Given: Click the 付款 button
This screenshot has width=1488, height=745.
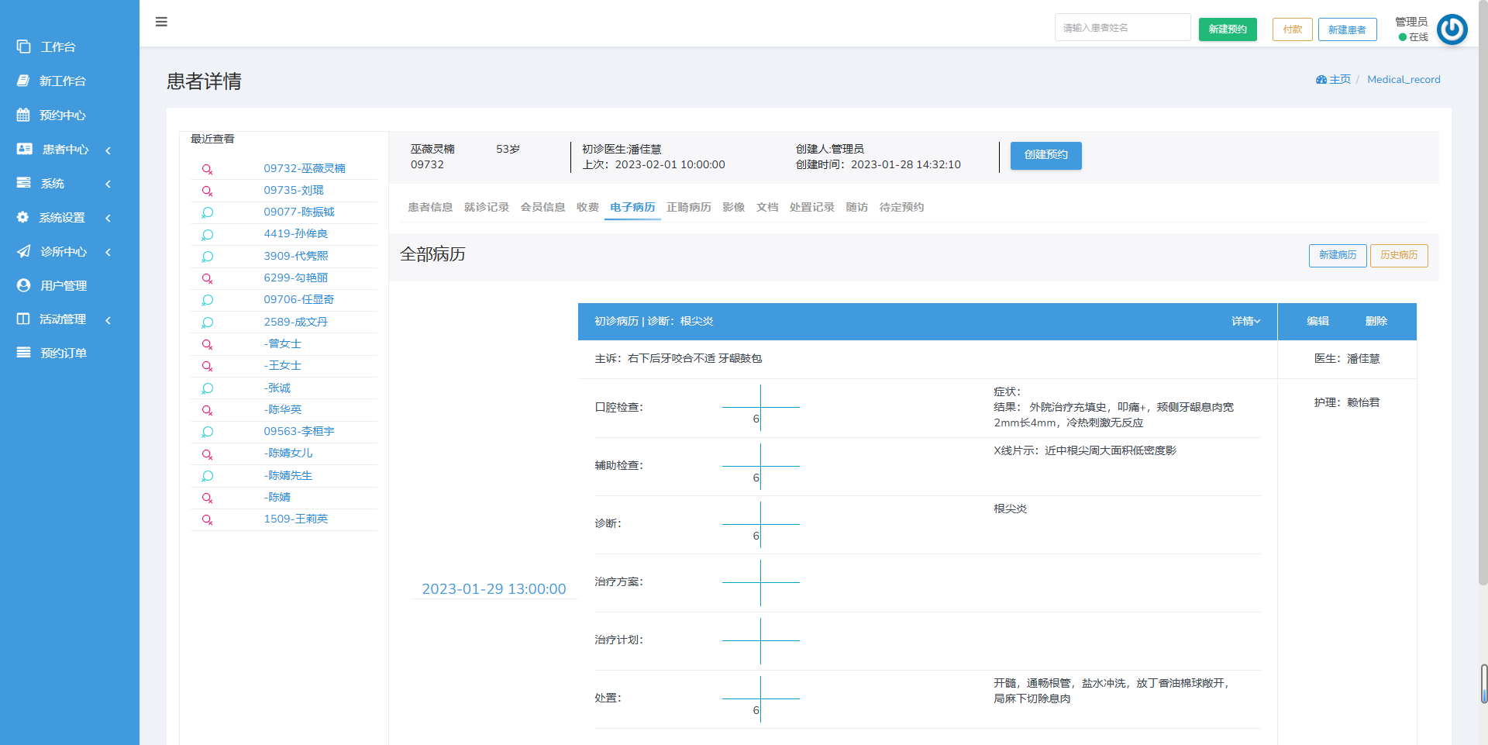Looking at the screenshot, I should click(x=1293, y=29).
